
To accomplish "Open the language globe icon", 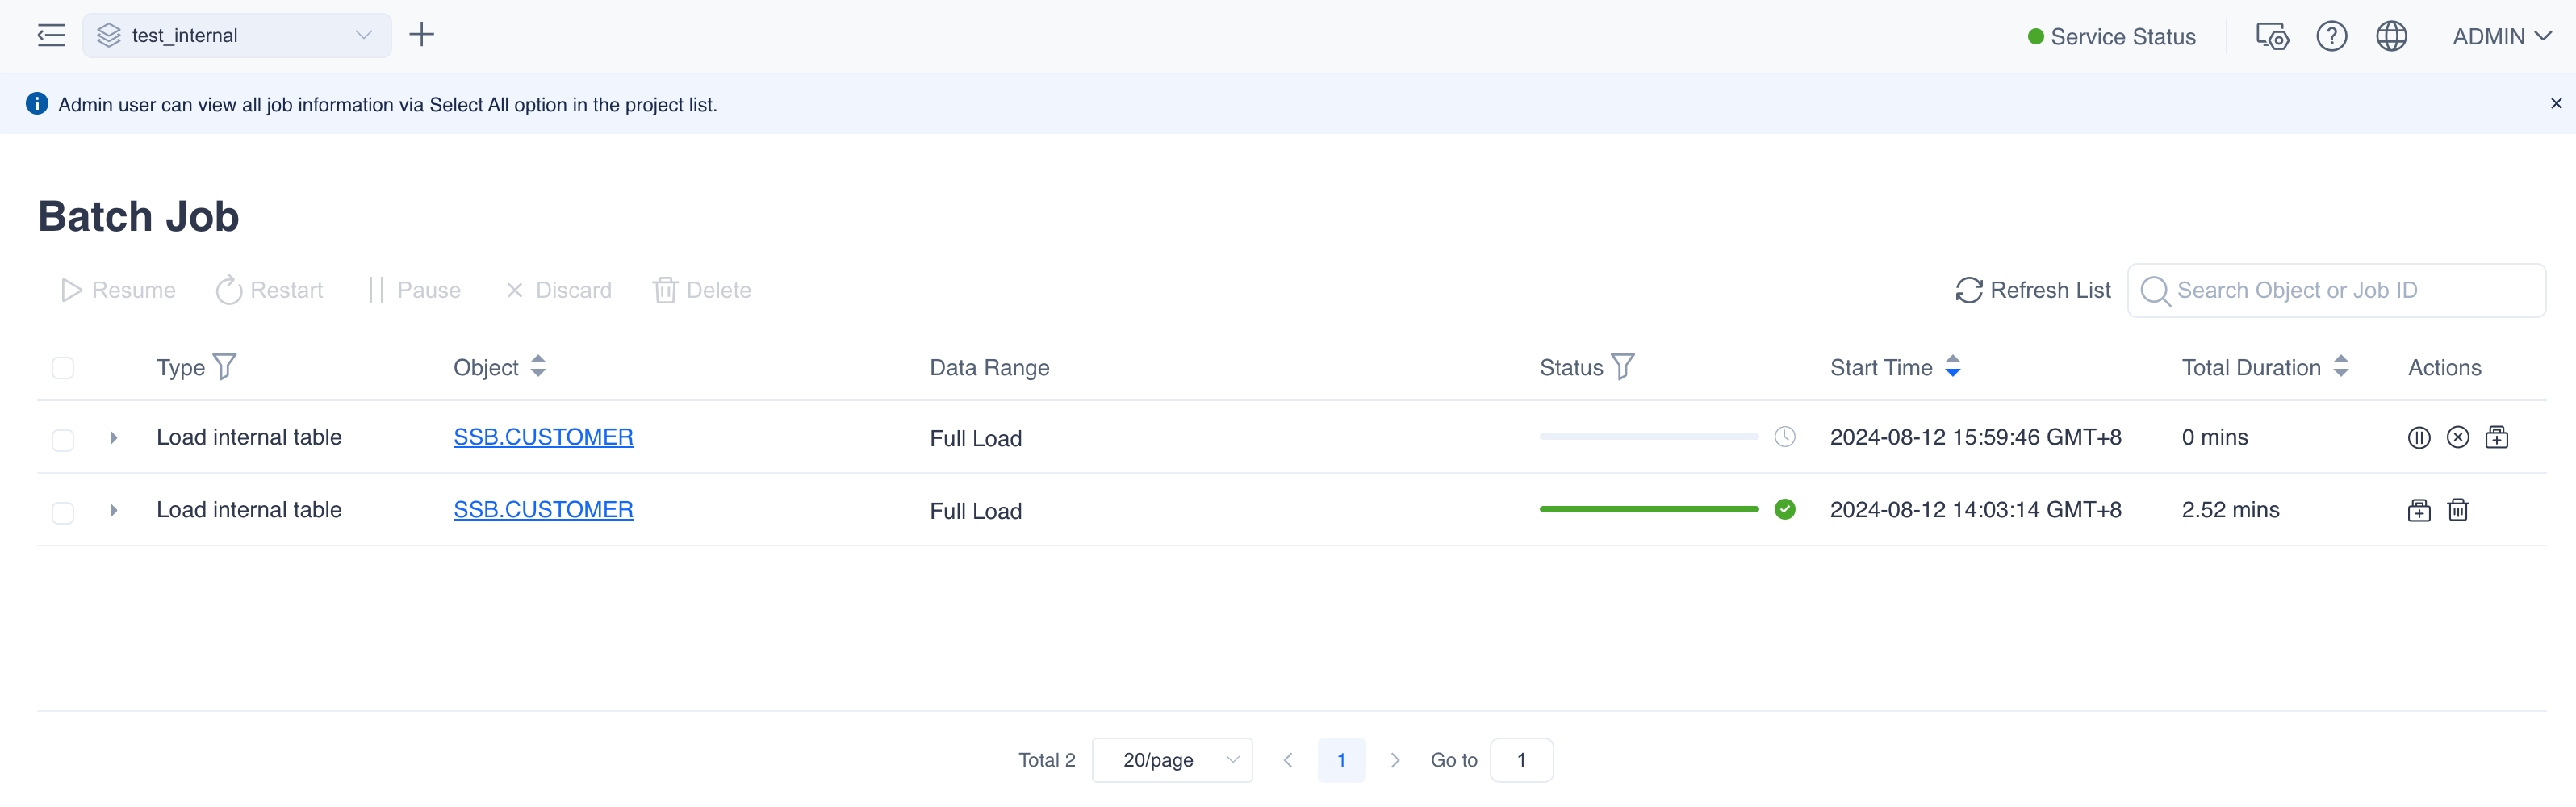I will point(2391,37).
